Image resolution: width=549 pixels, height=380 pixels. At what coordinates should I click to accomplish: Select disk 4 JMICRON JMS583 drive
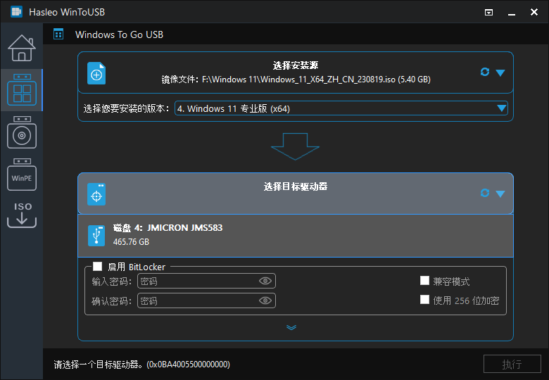[x=296, y=236]
